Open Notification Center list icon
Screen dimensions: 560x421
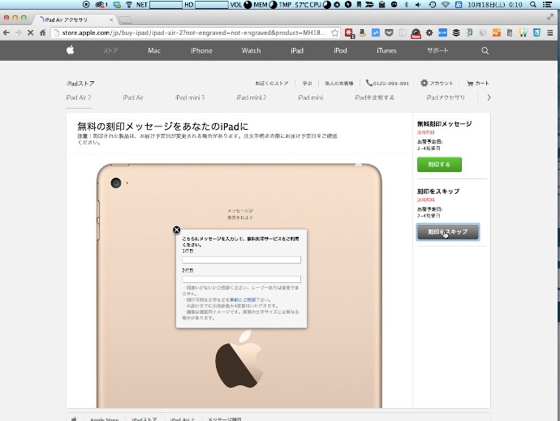pyautogui.click(x=547, y=5)
